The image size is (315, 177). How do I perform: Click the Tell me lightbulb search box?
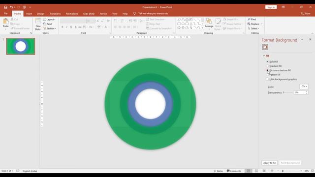151,14
